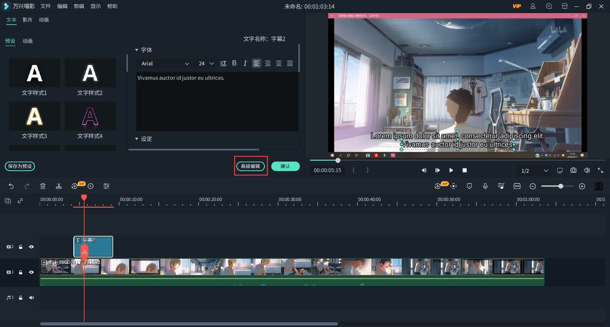610x327 pixels.
Task: Click the 高级编辑 button
Action: (250, 166)
